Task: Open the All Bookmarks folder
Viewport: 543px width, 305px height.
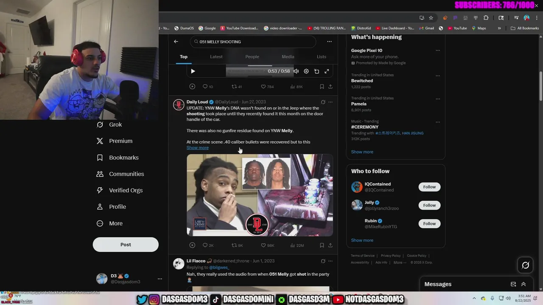Action: [525, 28]
